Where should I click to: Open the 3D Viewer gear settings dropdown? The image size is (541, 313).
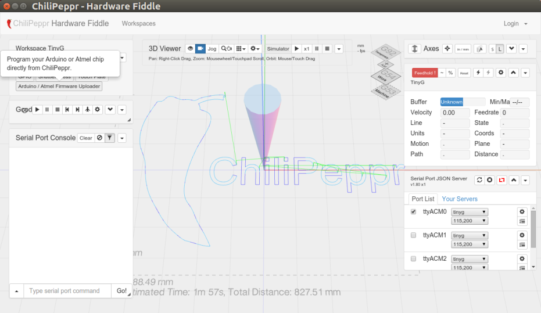coord(255,49)
